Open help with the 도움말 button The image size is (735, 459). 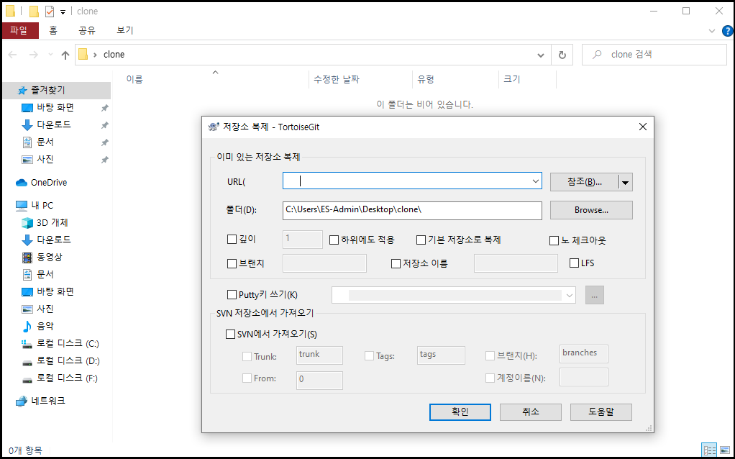tap(601, 412)
